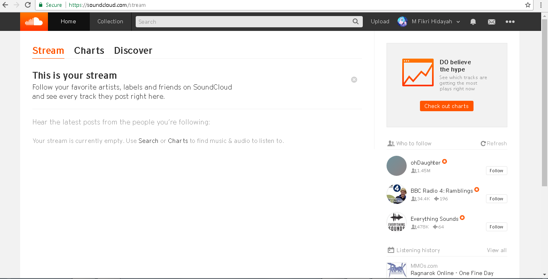This screenshot has width=548, height=279.
Task: Dismiss the 'This is your stream' message
Action: click(x=354, y=79)
